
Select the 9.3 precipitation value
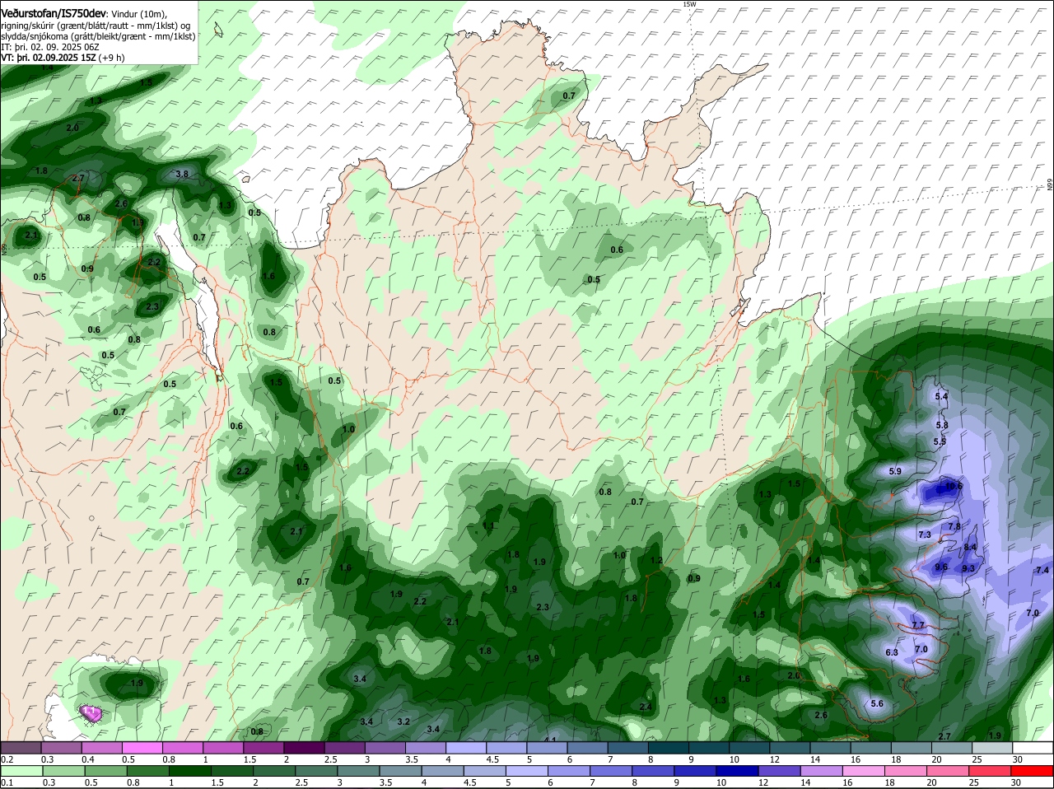tap(968, 568)
